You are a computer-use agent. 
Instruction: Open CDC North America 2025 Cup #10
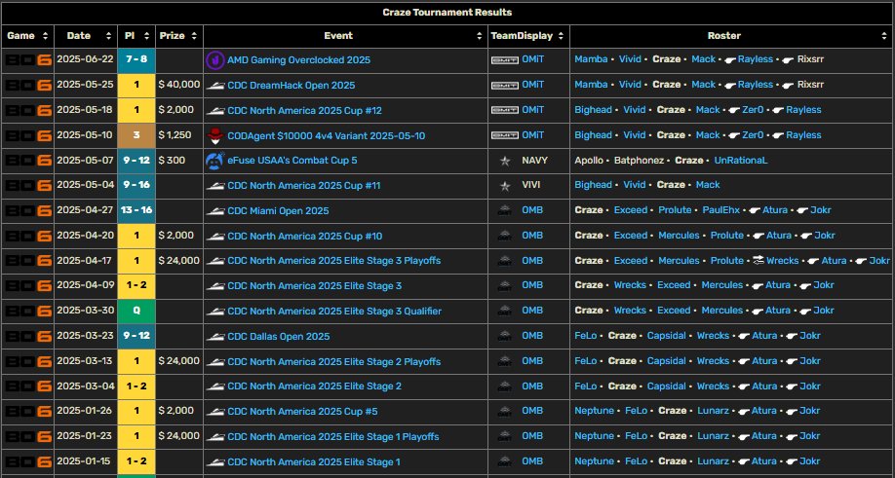(305, 236)
